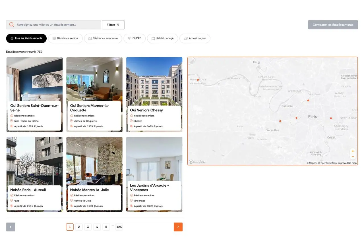
Task: Click the map marker north of Versailles
Action: click(280, 121)
